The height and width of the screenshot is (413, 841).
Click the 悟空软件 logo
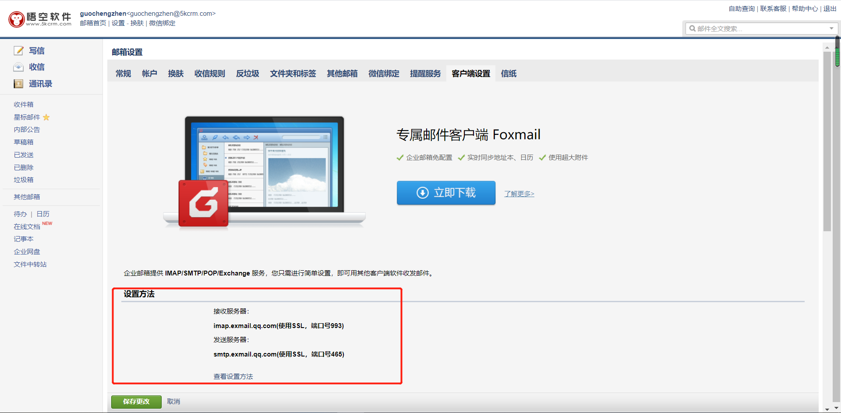[x=40, y=19]
